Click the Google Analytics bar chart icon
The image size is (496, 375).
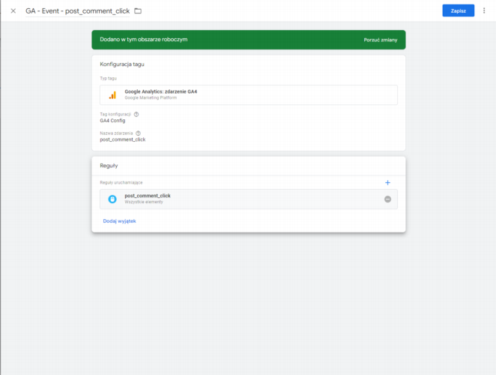(x=112, y=94)
